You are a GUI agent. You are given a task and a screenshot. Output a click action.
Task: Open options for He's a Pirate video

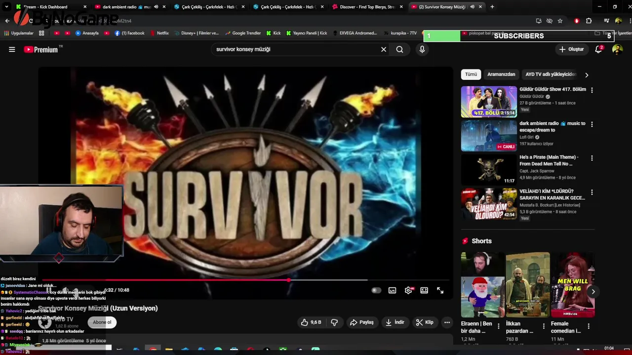(592, 158)
